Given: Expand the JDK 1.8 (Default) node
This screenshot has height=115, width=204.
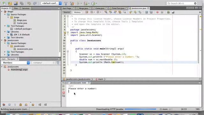Looking at the screenshot, I should coord(8,34).
